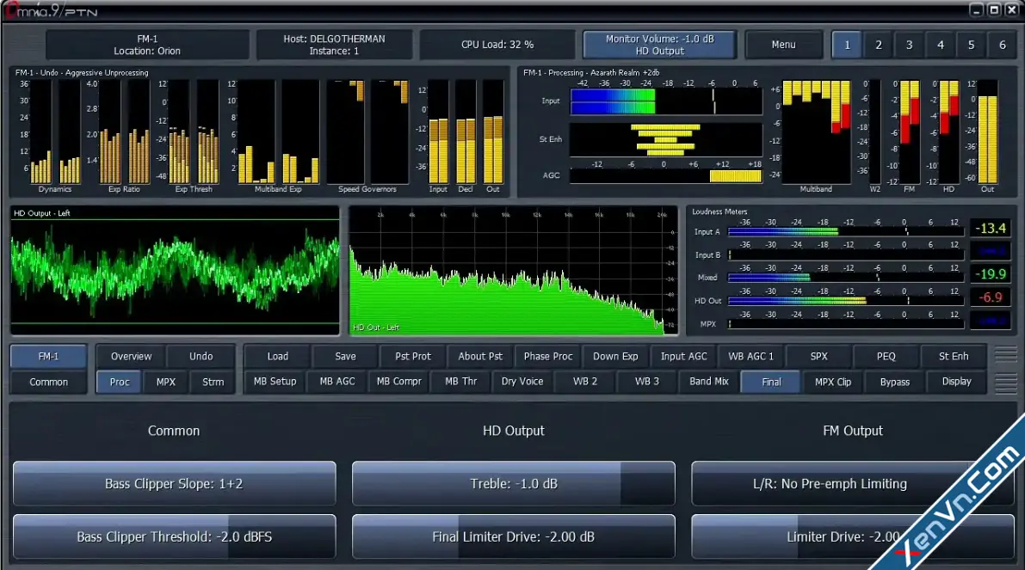Switch to the MPX tab
The image size is (1025, 570).
coord(165,382)
